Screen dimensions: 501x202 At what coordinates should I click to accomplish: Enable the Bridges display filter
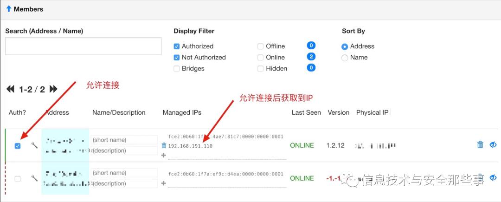pos(176,68)
